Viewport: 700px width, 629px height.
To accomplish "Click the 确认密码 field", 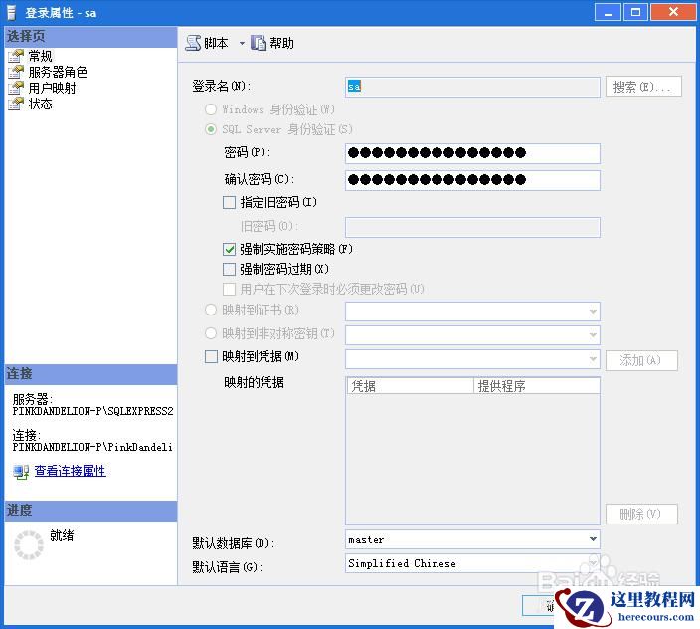I will [x=472, y=180].
